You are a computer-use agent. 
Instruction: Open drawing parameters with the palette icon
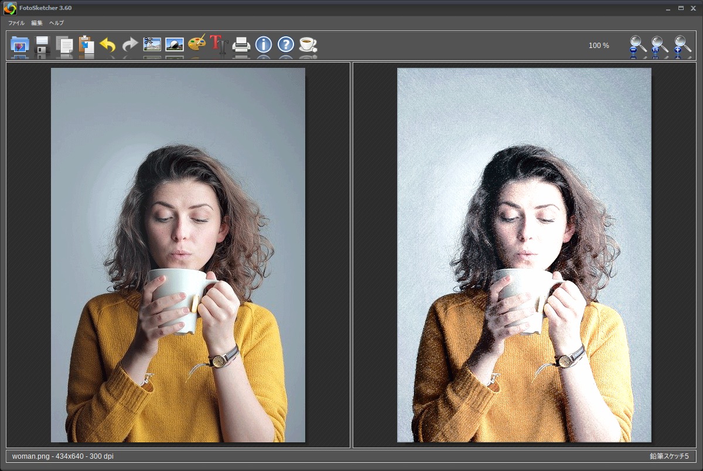[197, 44]
